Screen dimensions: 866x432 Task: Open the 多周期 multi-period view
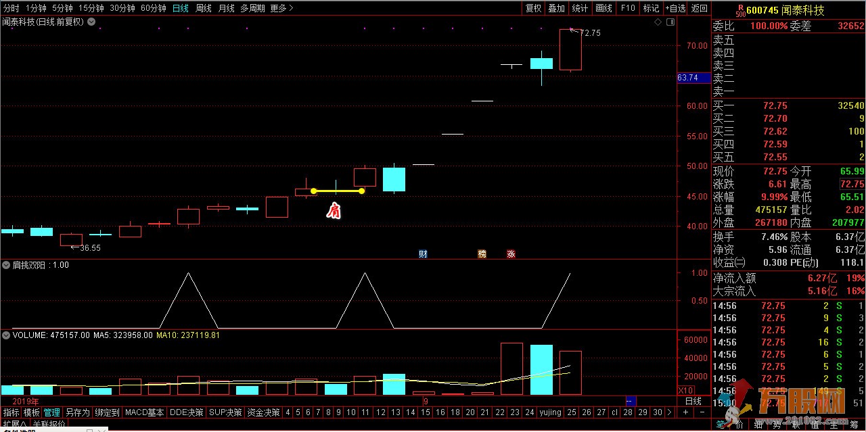click(x=252, y=8)
